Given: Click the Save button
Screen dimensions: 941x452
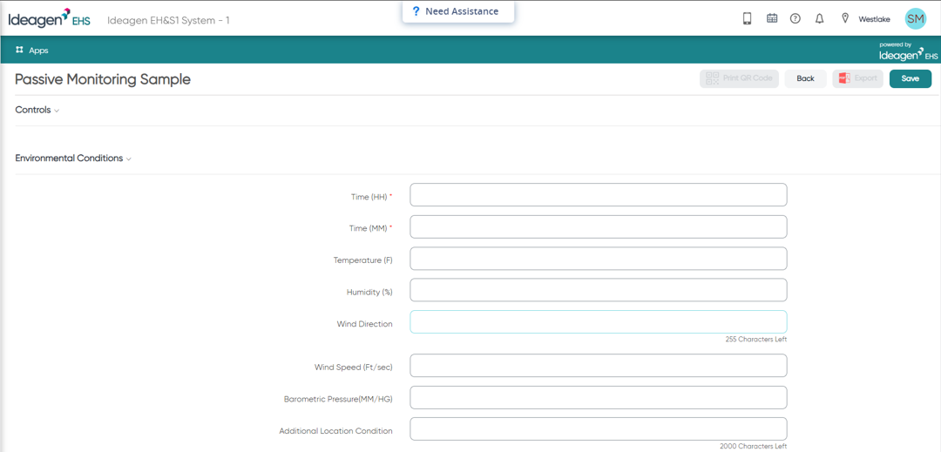Looking at the screenshot, I should [x=910, y=78].
